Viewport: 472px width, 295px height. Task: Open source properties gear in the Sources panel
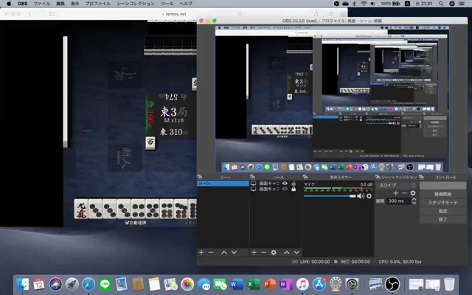[x=274, y=252]
